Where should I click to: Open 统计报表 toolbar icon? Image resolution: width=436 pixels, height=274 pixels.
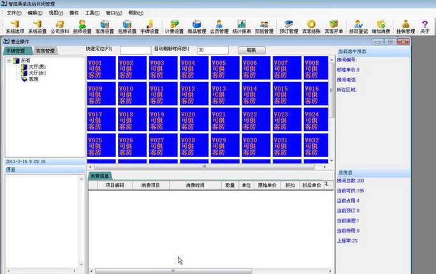[242, 26]
